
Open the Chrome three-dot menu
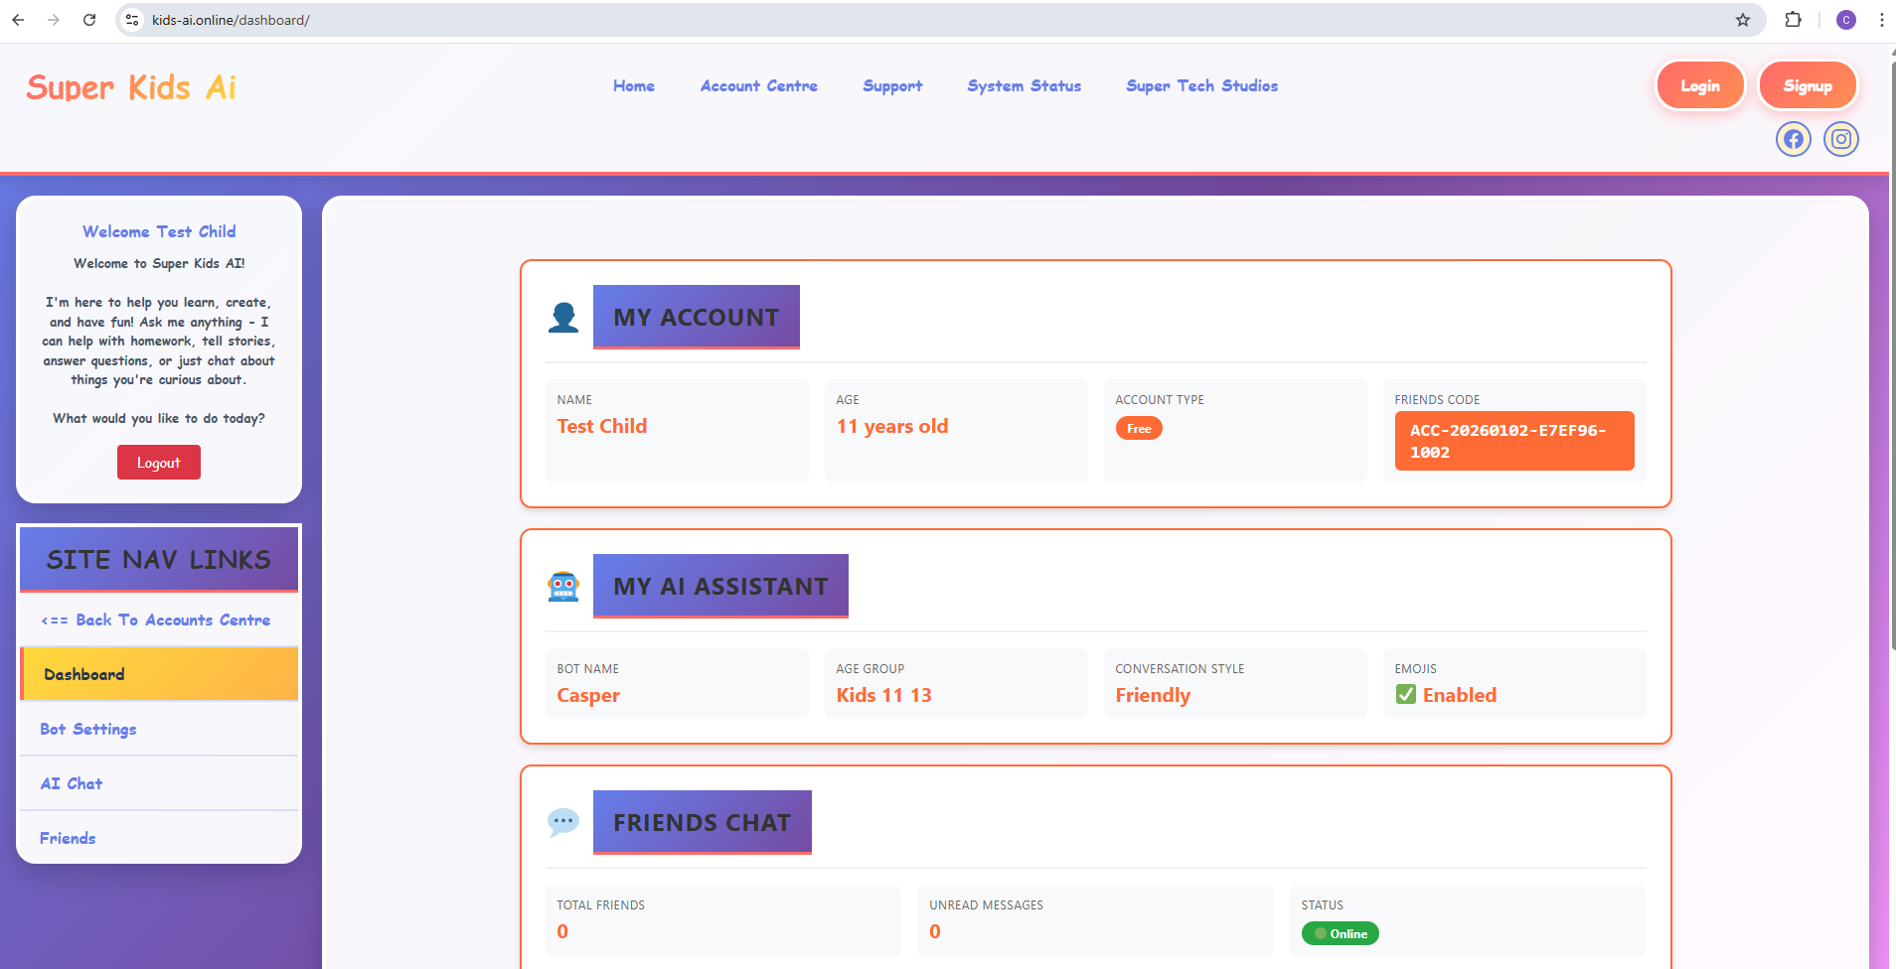pyautogui.click(x=1881, y=20)
